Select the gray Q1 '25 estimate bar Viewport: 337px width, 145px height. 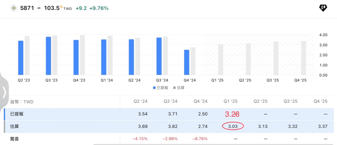point(221,60)
